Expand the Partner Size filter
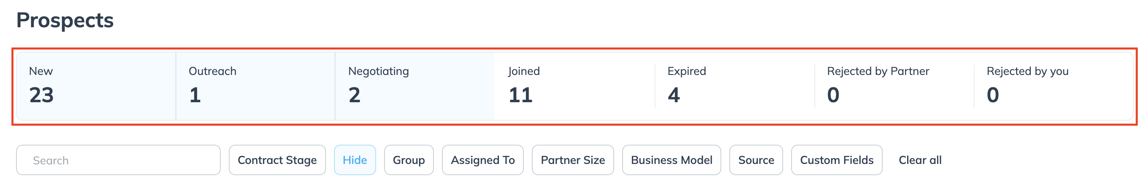This screenshot has width=1148, height=186. tap(572, 160)
